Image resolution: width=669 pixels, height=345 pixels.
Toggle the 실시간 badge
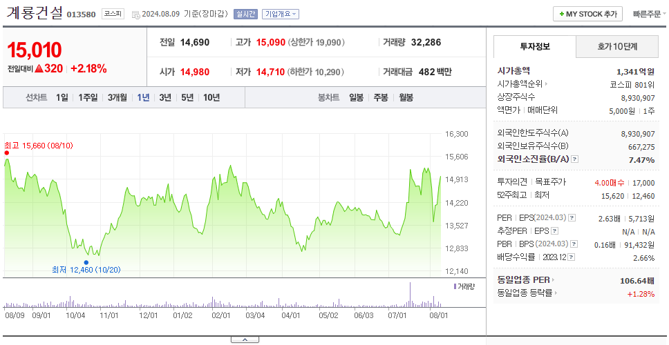[x=245, y=14]
